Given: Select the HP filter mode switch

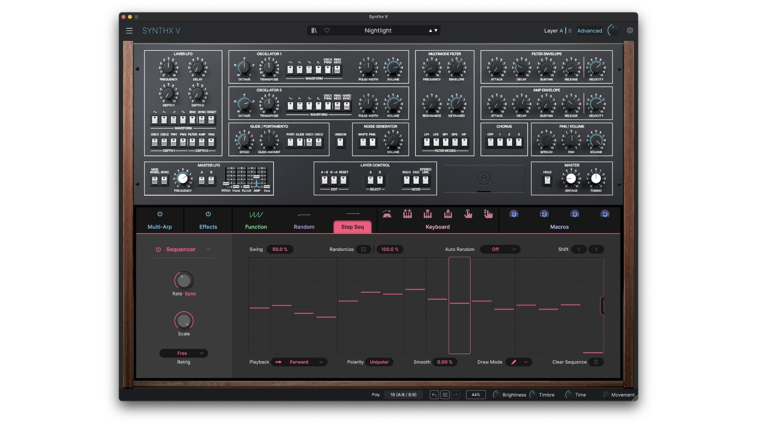Looking at the screenshot, I should (464, 142).
